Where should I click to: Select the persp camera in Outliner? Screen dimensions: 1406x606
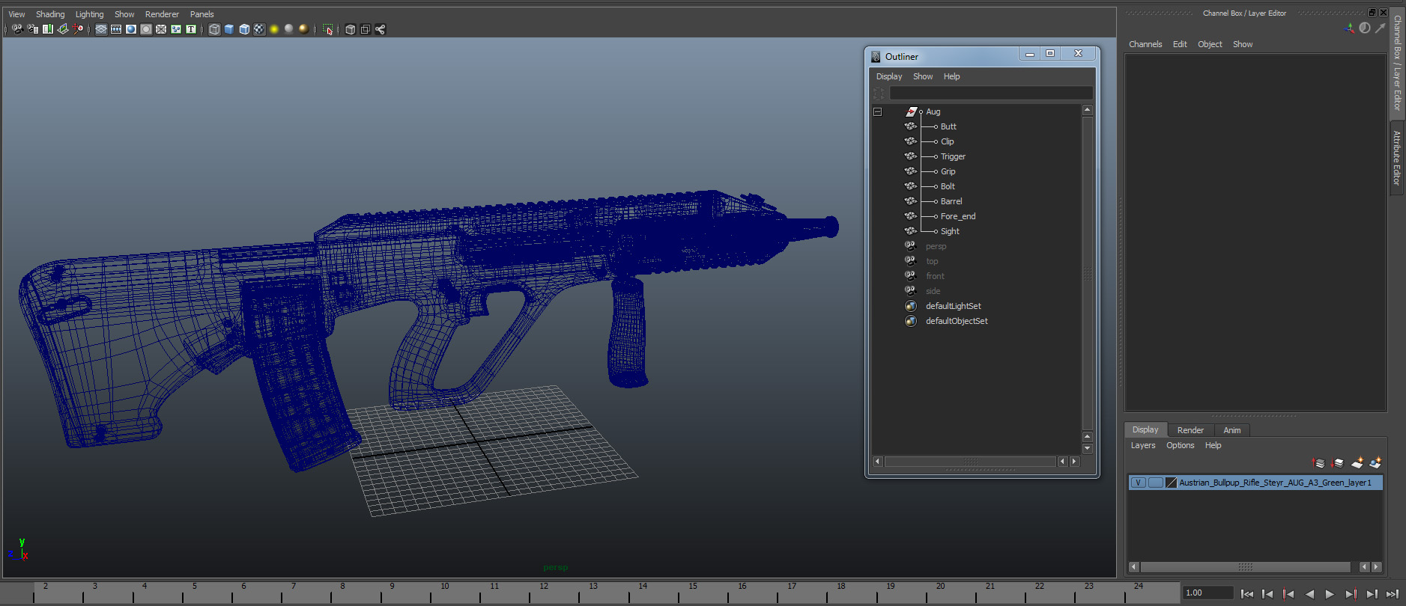(x=936, y=246)
